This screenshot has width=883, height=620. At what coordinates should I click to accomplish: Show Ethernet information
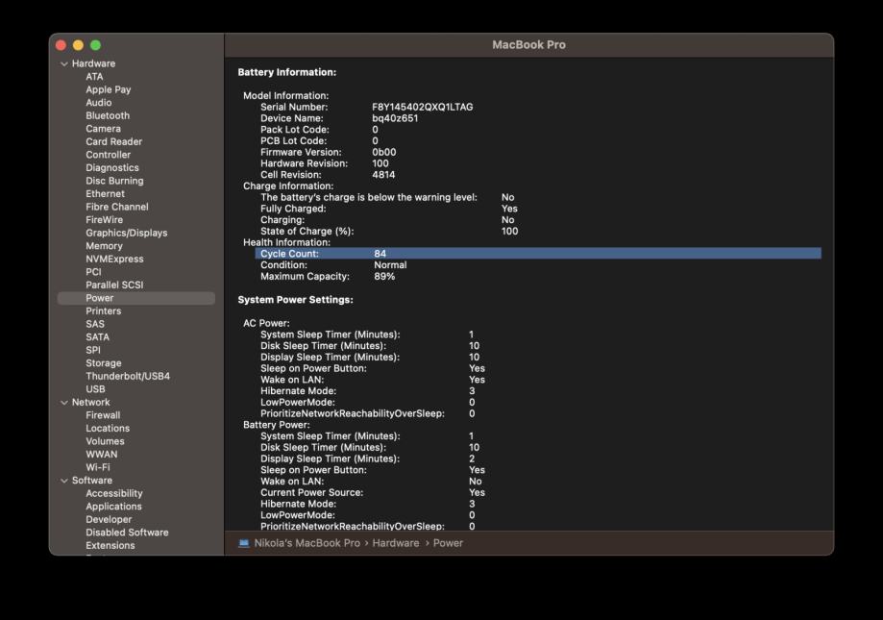tap(106, 194)
